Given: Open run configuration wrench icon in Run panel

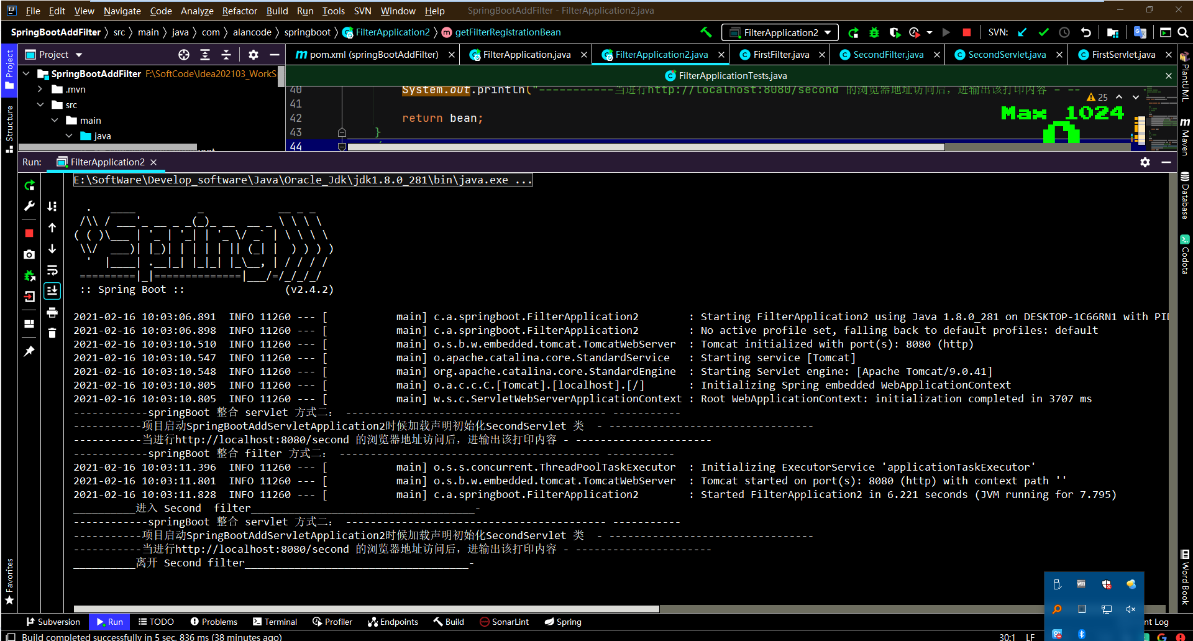Looking at the screenshot, I should point(29,206).
